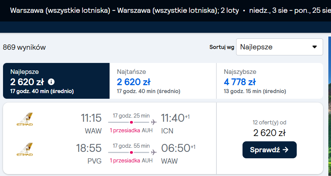
Task: Click the 11:15 WAW departure time
Action: pos(91,118)
